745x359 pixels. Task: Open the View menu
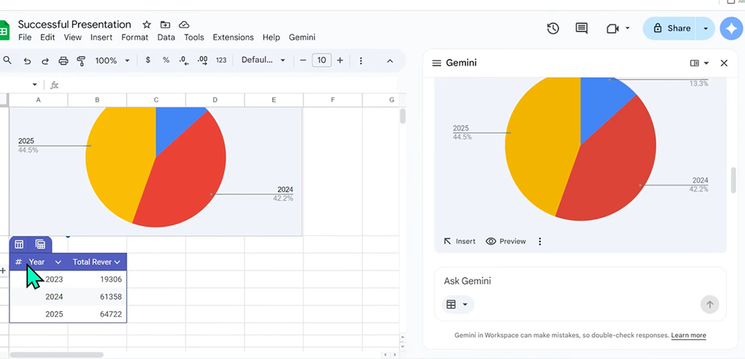(x=73, y=37)
